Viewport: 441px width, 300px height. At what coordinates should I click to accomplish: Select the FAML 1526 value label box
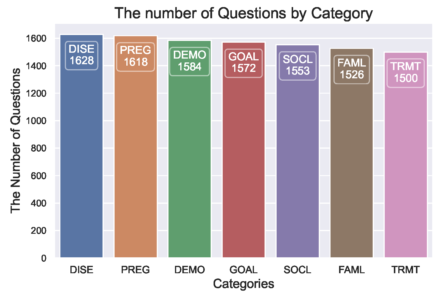click(352, 69)
